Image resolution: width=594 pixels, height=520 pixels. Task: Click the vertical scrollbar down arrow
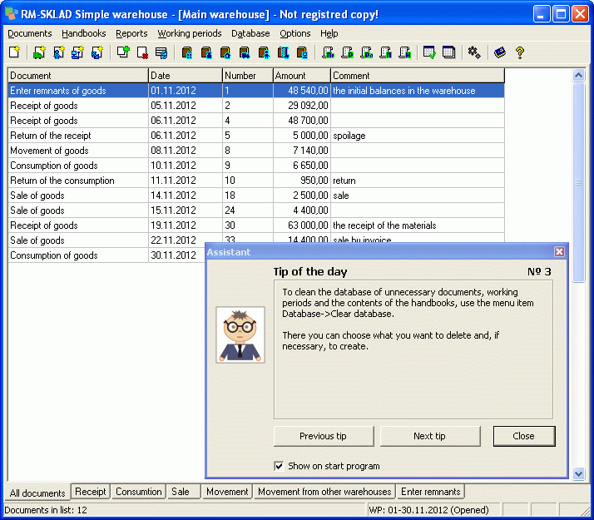tap(579, 473)
